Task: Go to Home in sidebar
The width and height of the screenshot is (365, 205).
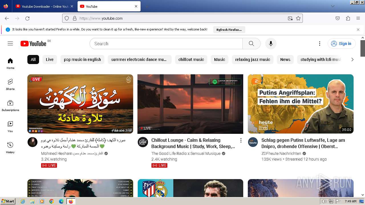Action: pyautogui.click(x=10, y=63)
